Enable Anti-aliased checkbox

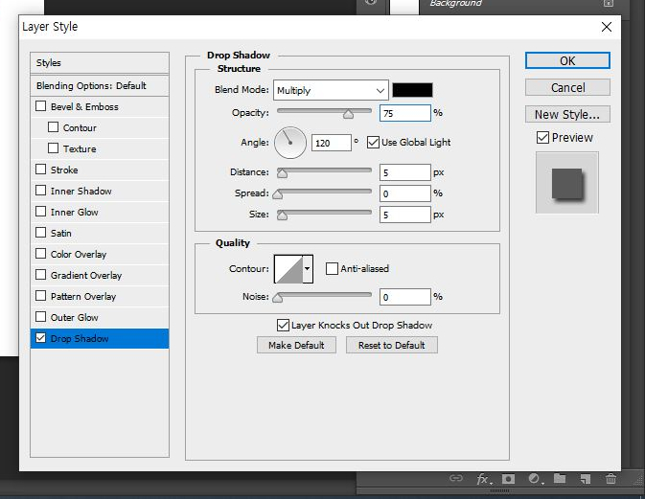tap(332, 269)
